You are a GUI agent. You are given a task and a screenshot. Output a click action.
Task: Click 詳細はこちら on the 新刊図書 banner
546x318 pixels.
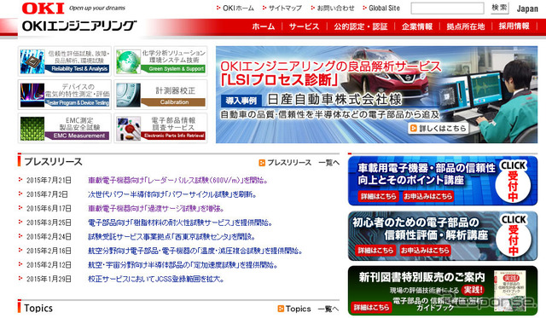[372, 307]
